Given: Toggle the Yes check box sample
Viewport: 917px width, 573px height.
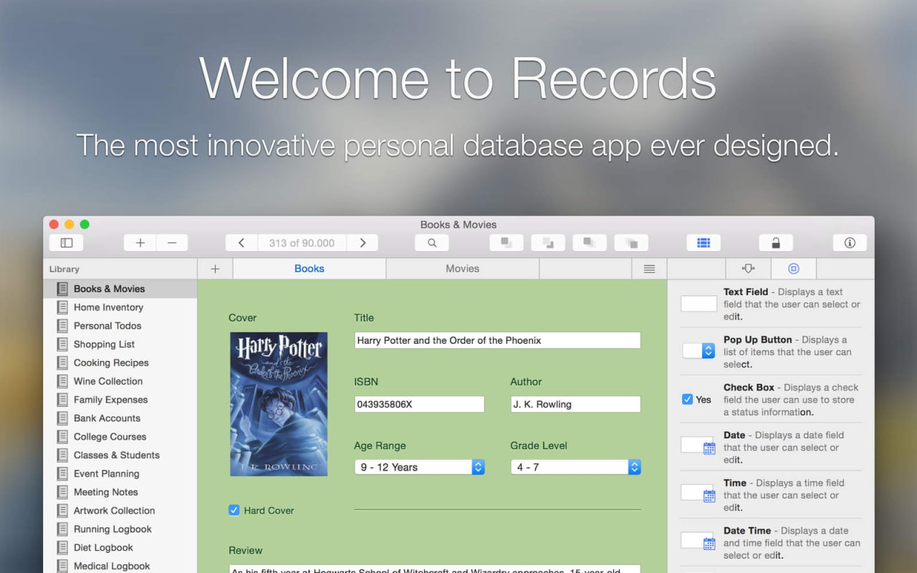Looking at the screenshot, I should pos(687,400).
